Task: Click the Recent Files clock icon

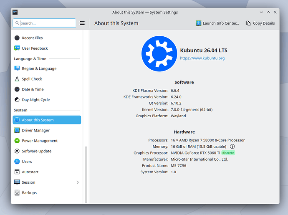Action: [x=17, y=38]
